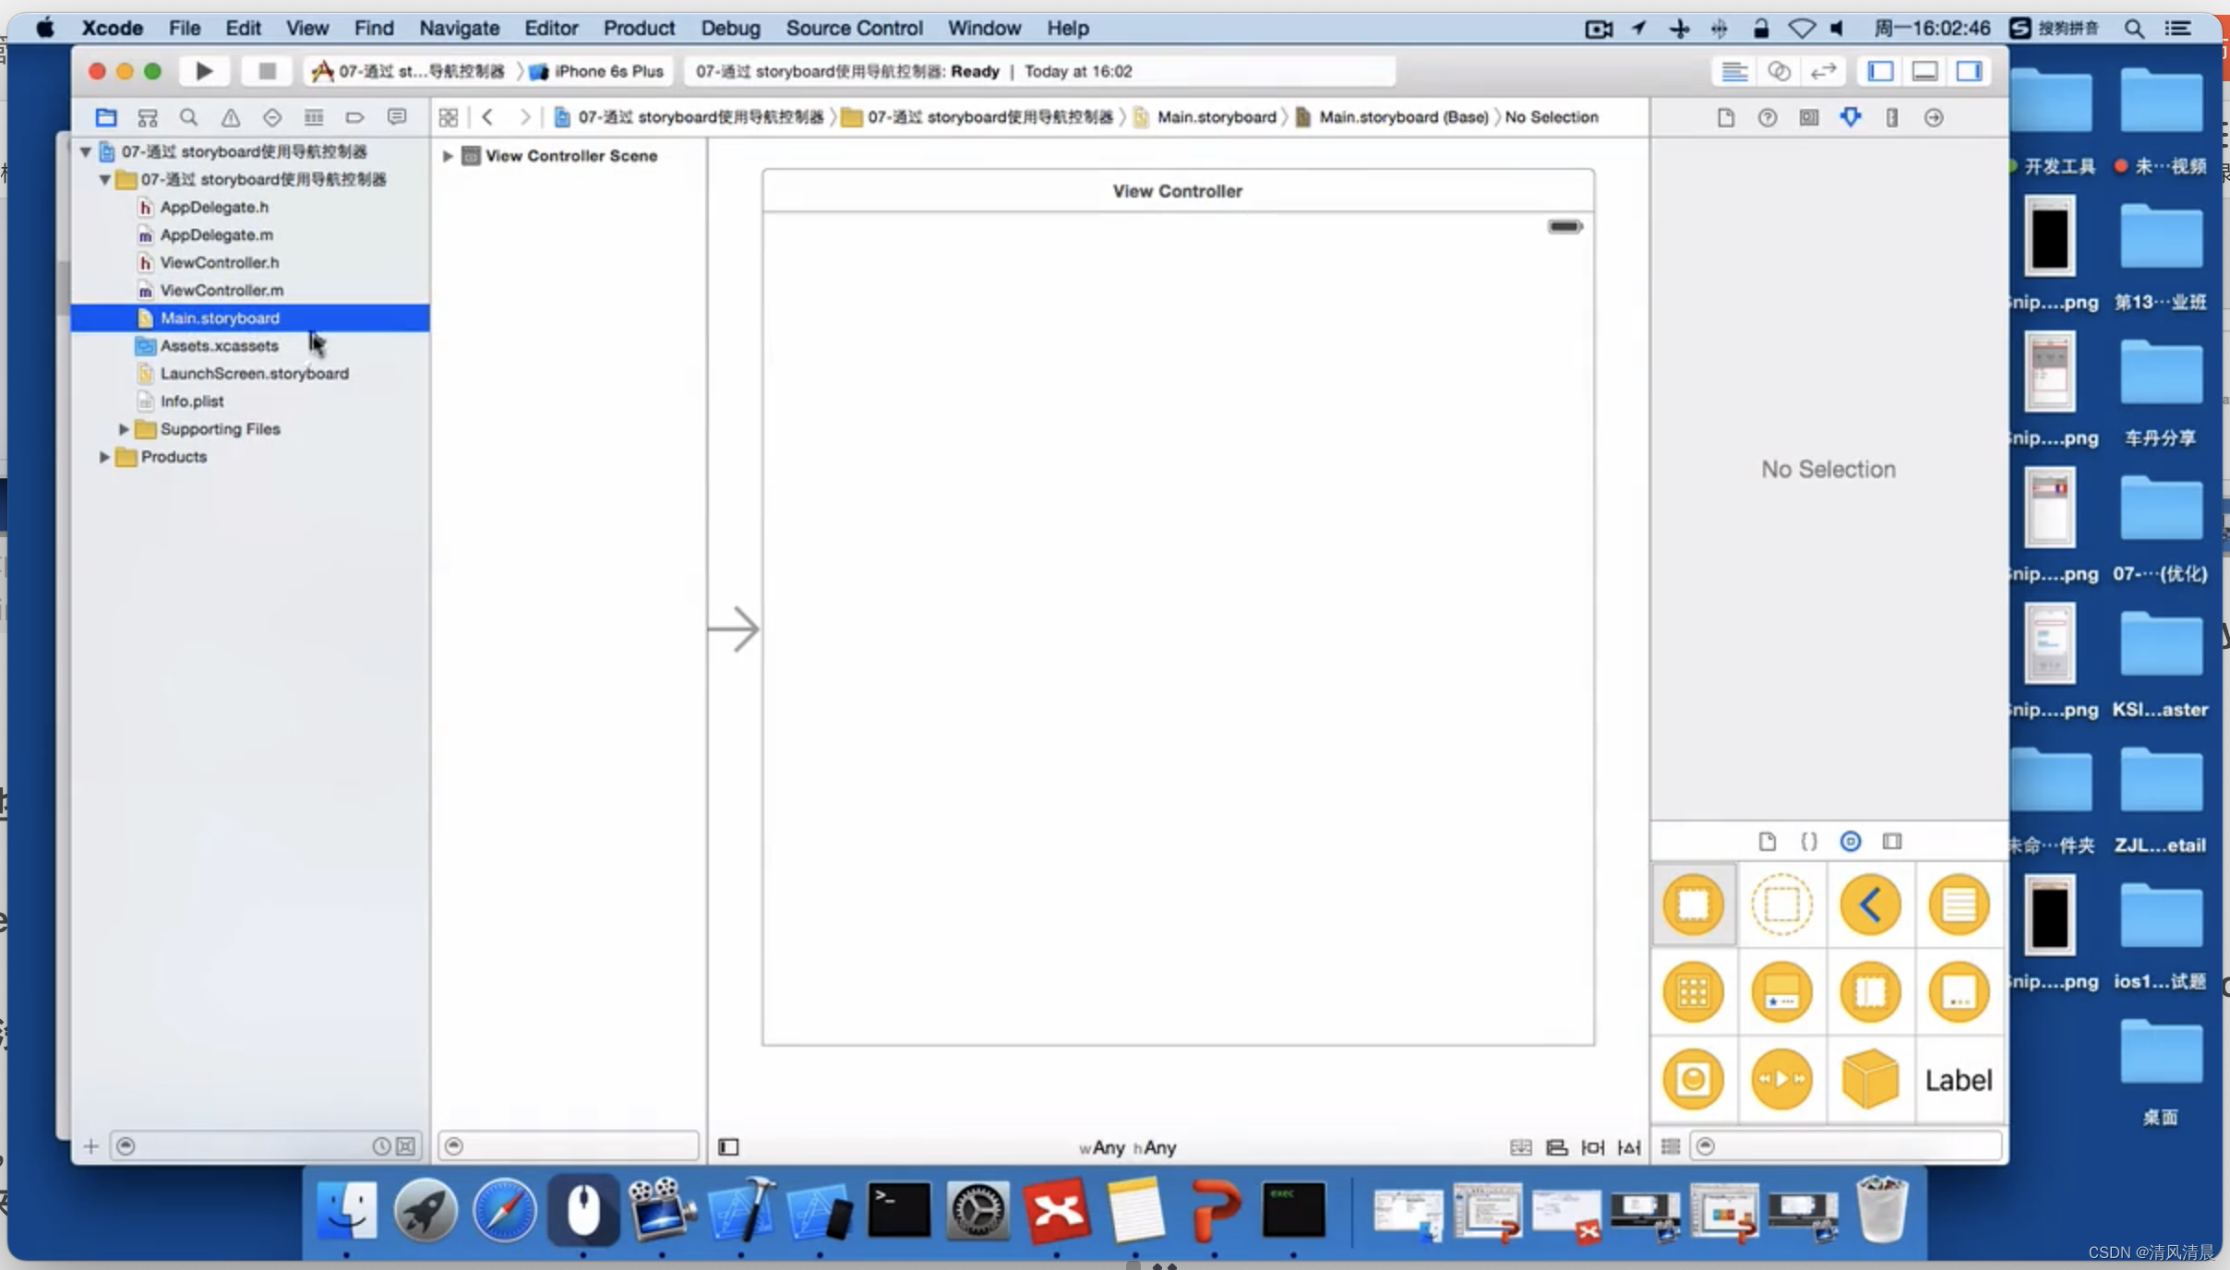The height and width of the screenshot is (1270, 2230).
Task: Select Main.storyboard in project navigator
Action: click(219, 317)
